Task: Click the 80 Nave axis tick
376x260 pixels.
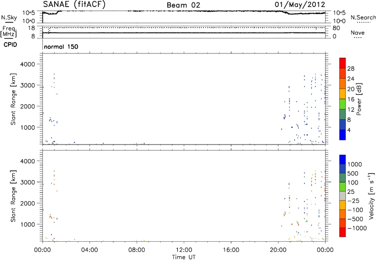Action: click(x=336, y=28)
